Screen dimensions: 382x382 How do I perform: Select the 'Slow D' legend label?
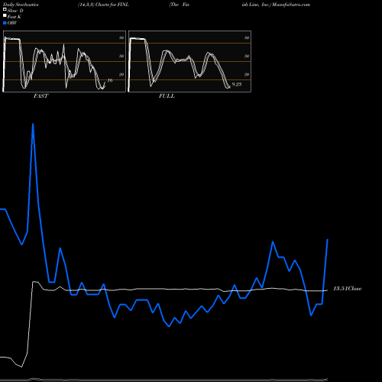[x=15, y=11]
